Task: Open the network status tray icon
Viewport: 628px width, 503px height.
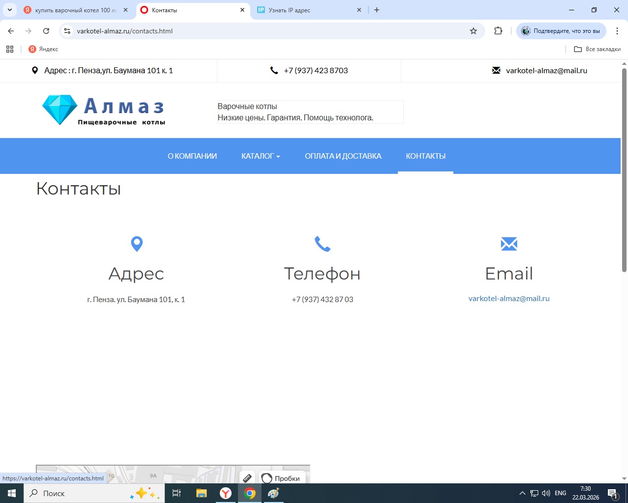Action: point(534,493)
